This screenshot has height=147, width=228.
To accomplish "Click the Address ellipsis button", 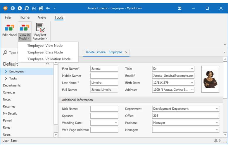I will tap(192, 90).
